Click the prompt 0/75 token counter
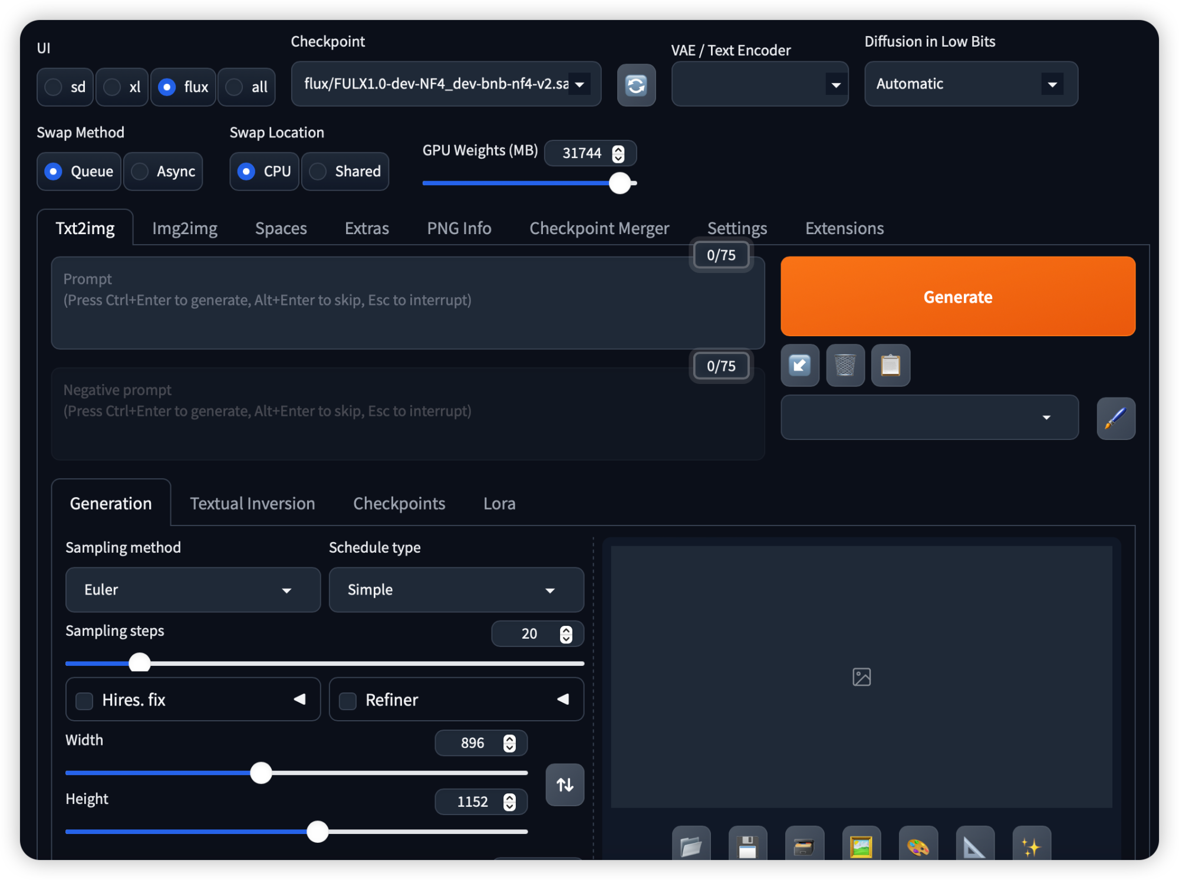This screenshot has height=880, width=1179. click(x=721, y=255)
